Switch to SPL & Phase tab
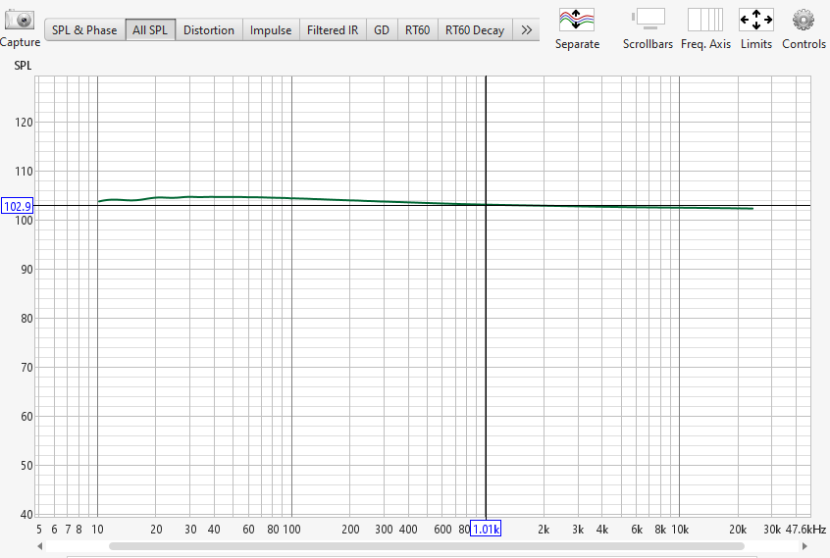Image resolution: width=830 pixels, height=558 pixels. [x=84, y=30]
